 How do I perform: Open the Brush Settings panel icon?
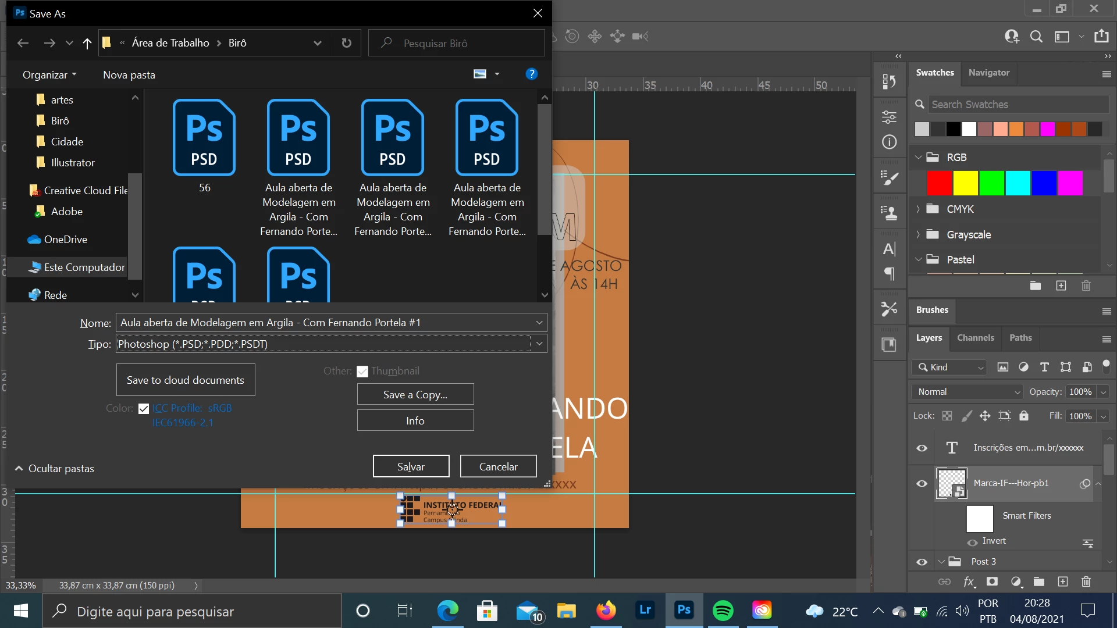[x=889, y=179]
